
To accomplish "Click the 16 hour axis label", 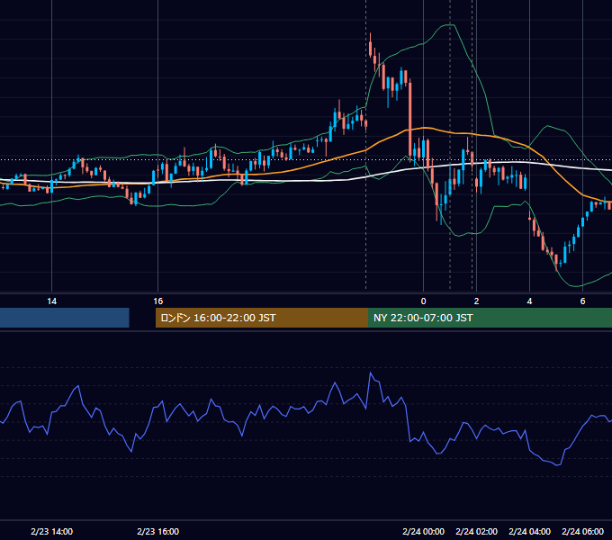I will coord(157,301).
